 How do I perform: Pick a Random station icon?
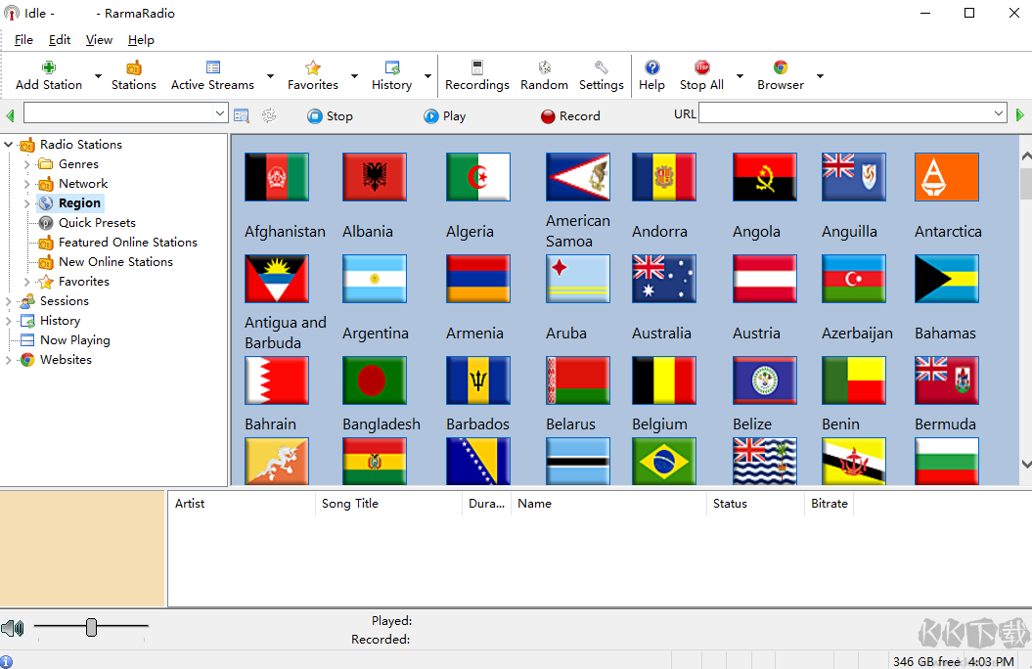[x=544, y=67]
